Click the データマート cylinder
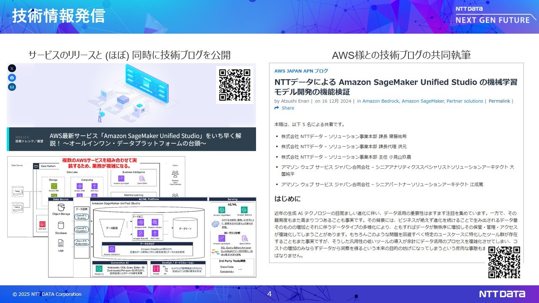Image resolution: width=539 pixels, height=303 pixels. (185, 228)
